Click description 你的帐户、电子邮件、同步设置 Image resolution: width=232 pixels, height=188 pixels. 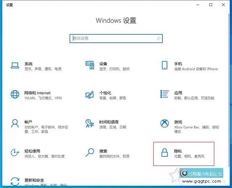[x=46, y=129]
